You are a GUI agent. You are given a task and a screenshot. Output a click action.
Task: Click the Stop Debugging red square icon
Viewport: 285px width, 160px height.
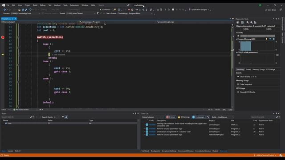click(x=129, y=10)
